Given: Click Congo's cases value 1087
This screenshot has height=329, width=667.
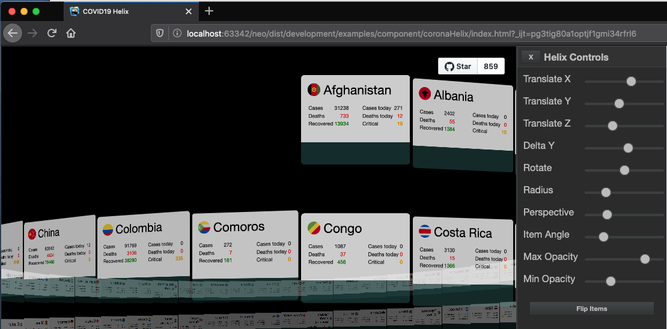Looking at the screenshot, I should [340, 246].
